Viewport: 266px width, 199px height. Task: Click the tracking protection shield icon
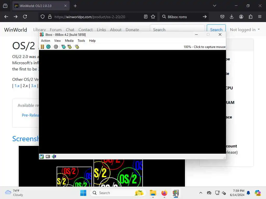click(x=43, y=17)
